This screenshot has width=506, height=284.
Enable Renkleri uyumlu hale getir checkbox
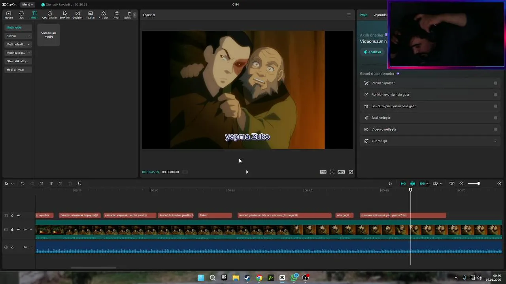[496, 95]
